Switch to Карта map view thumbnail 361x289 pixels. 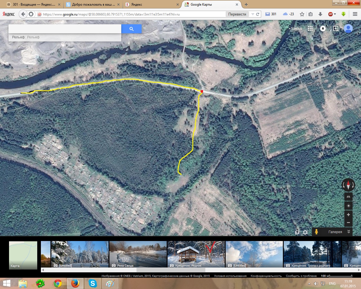coord(23,255)
